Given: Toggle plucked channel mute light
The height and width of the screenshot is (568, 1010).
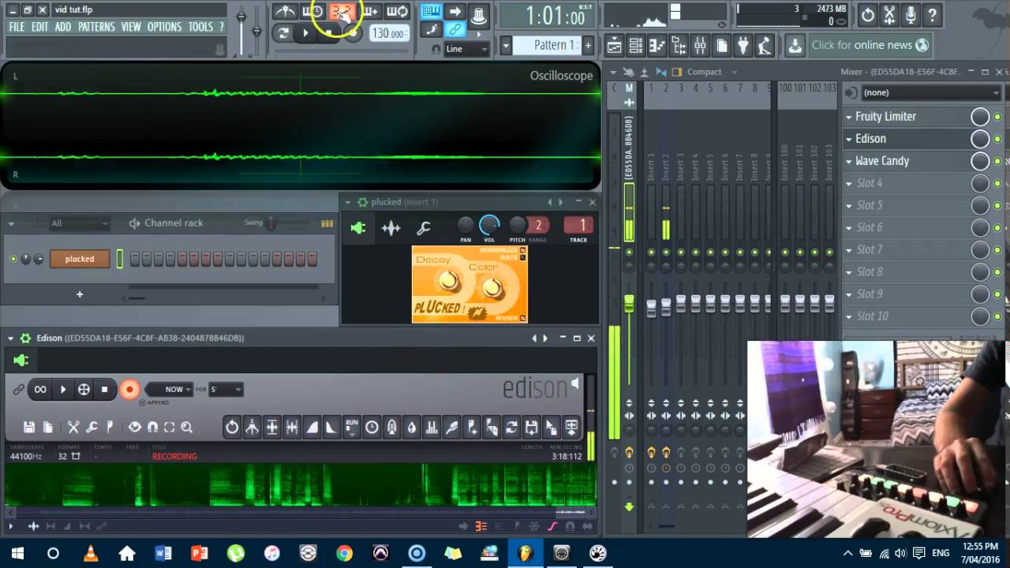Looking at the screenshot, I should [x=13, y=259].
